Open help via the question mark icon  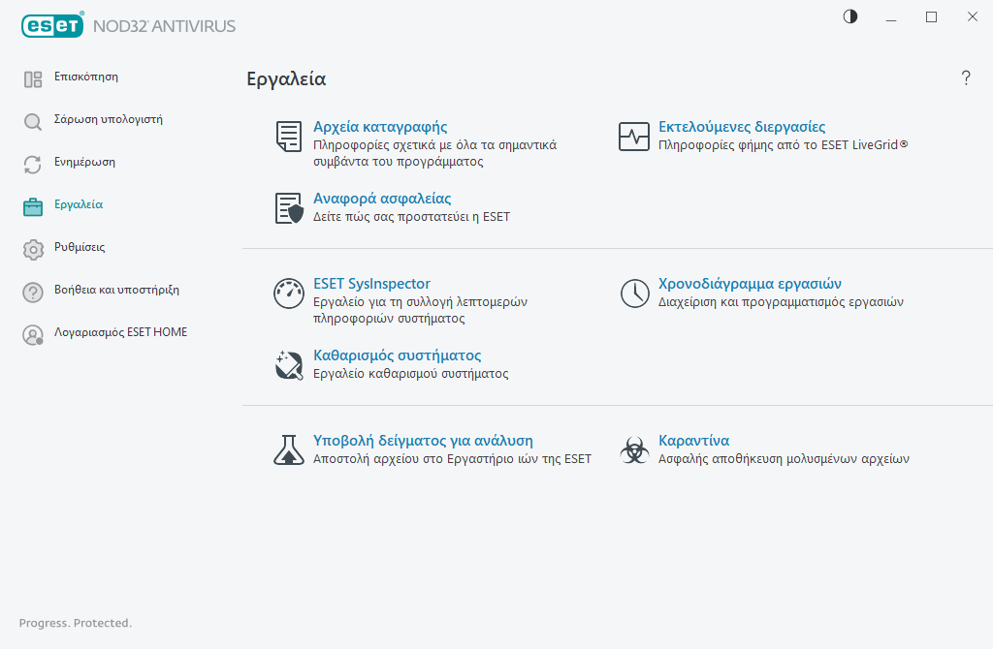tap(966, 77)
